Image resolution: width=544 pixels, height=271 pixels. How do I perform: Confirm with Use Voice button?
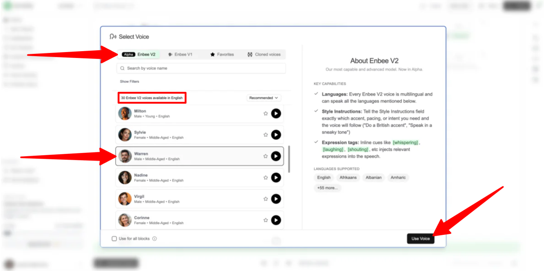pos(421,238)
